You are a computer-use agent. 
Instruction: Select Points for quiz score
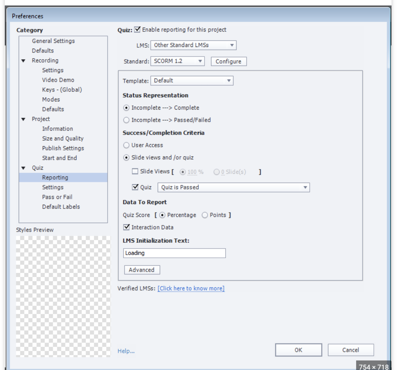point(205,215)
